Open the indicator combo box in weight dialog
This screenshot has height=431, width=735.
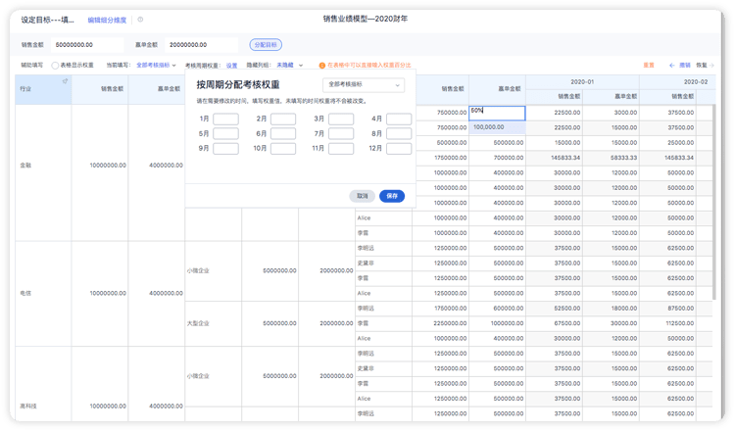[364, 85]
